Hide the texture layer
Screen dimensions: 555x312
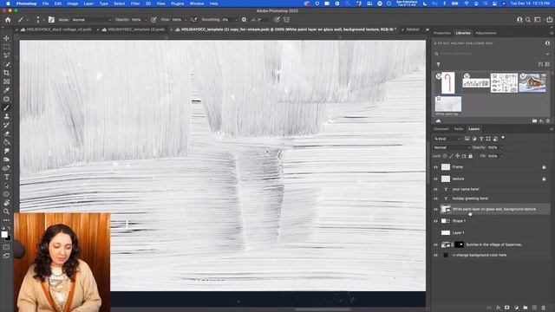click(435, 179)
